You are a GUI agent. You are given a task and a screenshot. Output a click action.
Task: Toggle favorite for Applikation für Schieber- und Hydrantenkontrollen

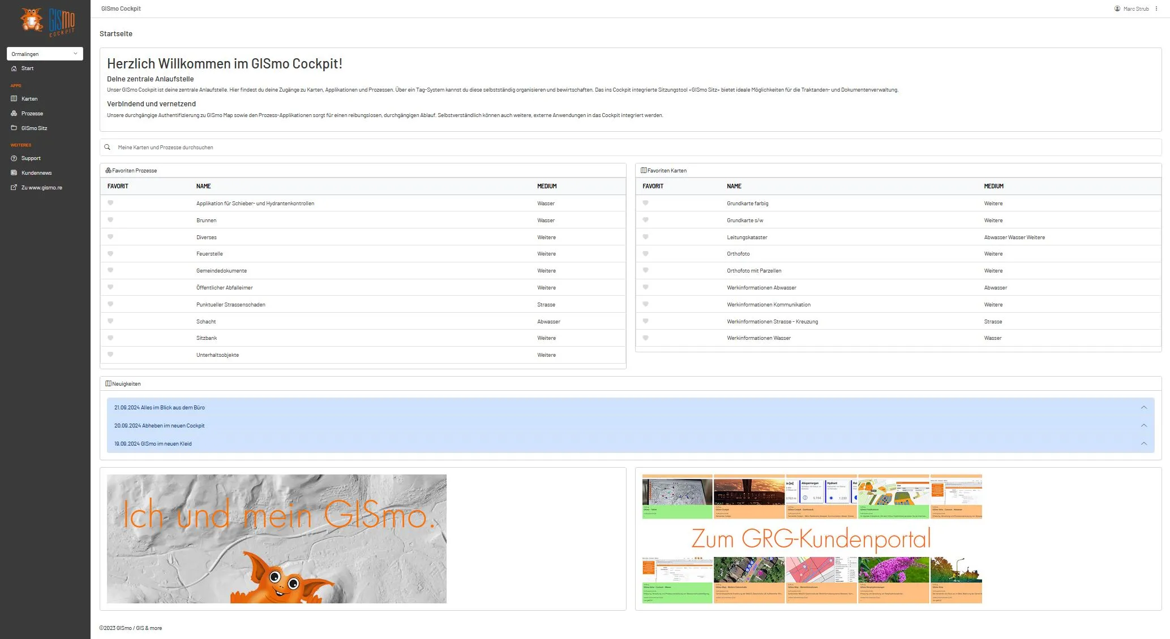(110, 202)
